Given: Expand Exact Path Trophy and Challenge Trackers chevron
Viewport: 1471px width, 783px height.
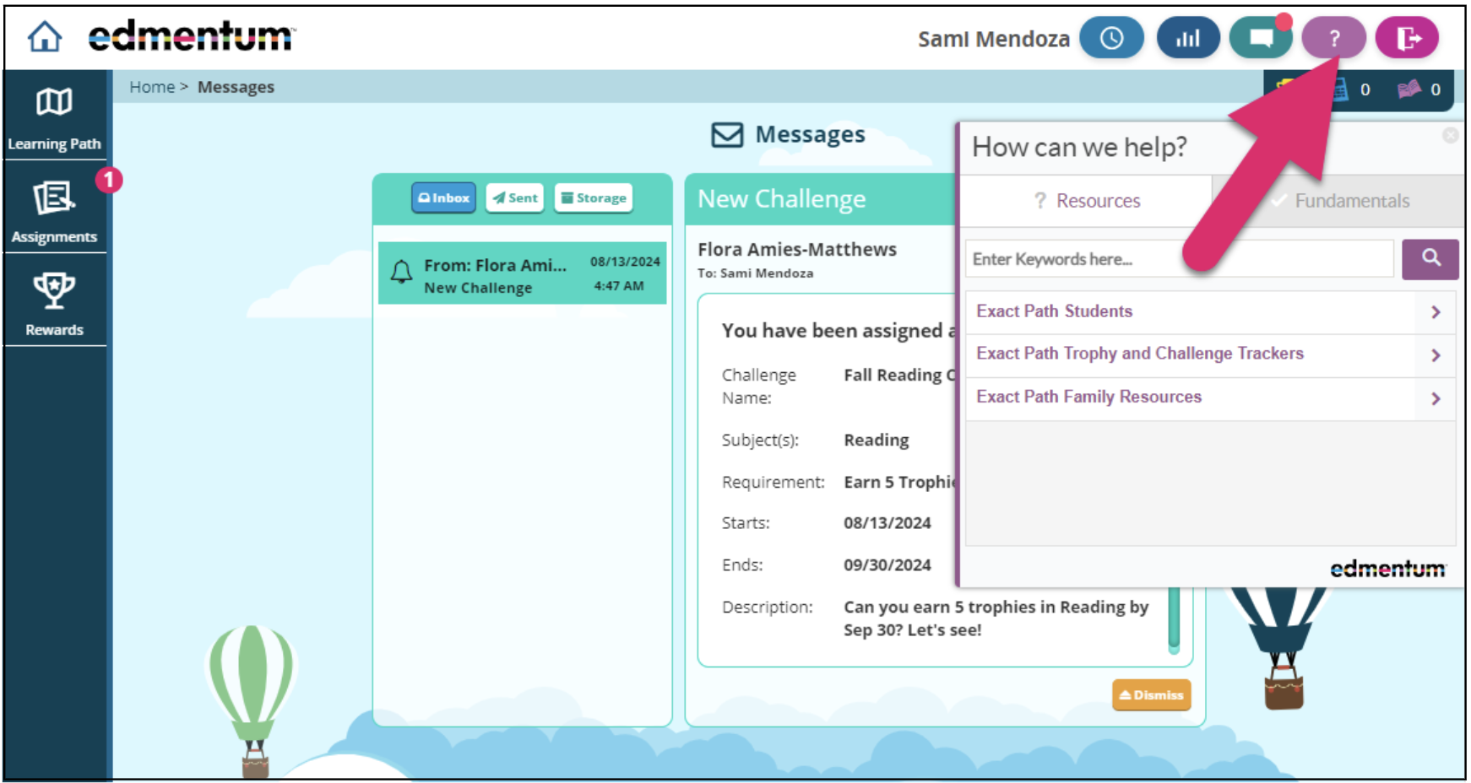Looking at the screenshot, I should tap(1436, 355).
